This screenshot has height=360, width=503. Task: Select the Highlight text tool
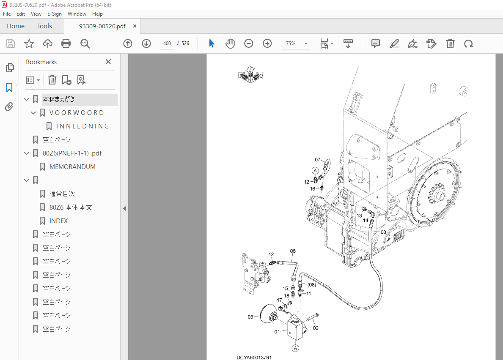pos(394,44)
